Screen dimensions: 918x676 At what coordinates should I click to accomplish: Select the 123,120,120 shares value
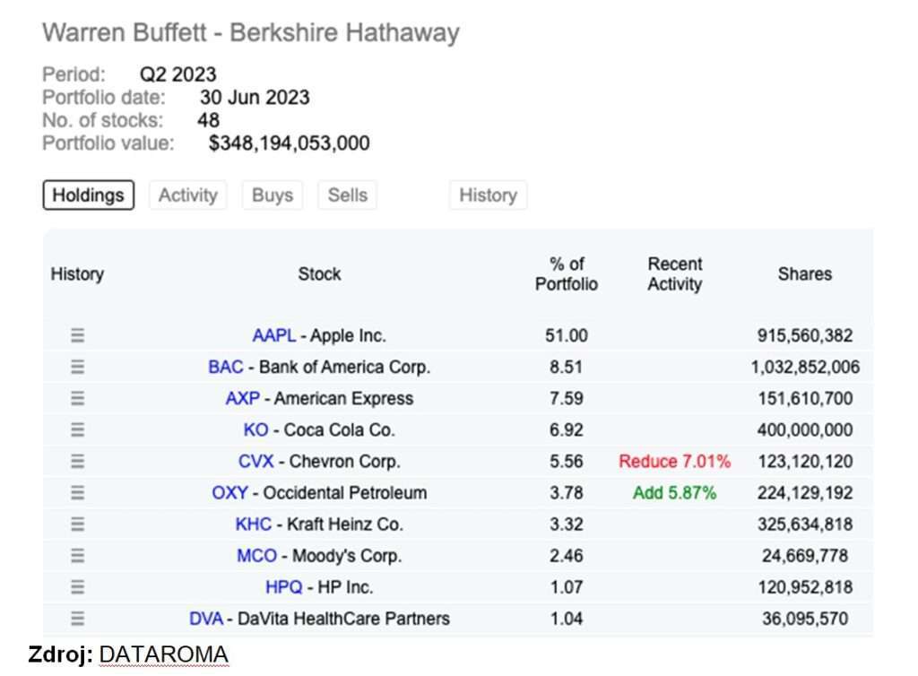click(805, 461)
